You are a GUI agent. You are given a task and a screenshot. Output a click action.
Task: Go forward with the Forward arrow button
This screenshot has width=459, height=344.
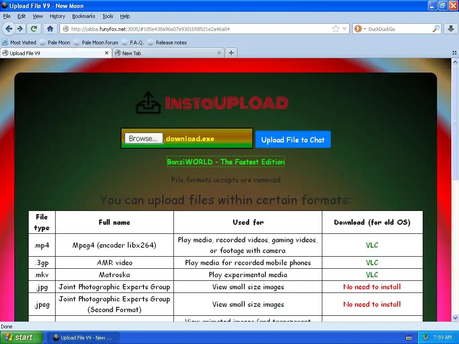[20, 29]
